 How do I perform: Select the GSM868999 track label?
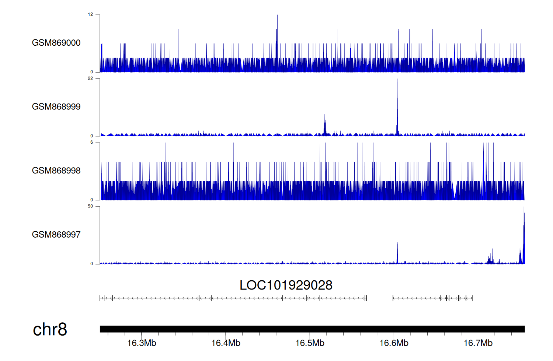coord(56,107)
